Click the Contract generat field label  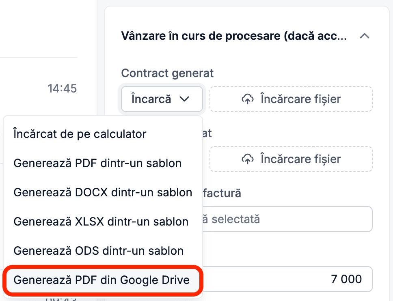click(167, 73)
